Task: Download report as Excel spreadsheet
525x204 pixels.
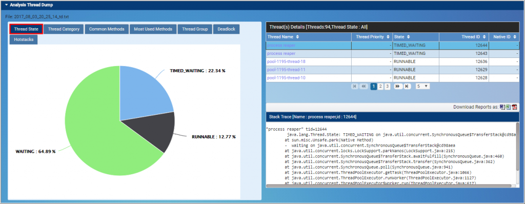Action: [x=508, y=107]
